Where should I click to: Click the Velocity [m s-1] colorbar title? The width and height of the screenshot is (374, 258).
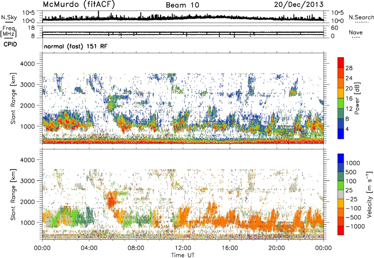[x=369, y=194]
